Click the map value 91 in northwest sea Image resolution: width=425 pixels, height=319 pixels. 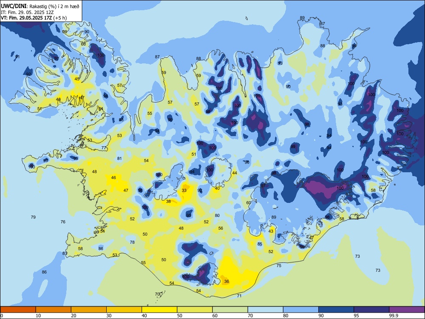tap(17, 57)
